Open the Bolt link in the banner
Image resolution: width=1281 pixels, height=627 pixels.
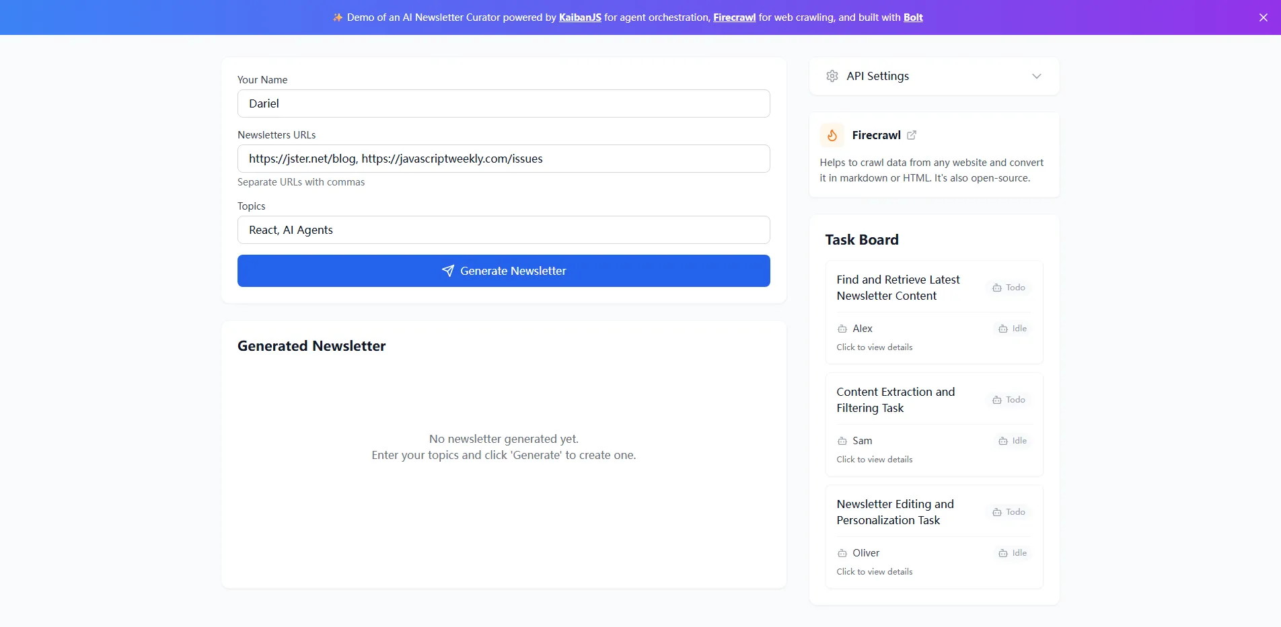pyautogui.click(x=912, y=17)
